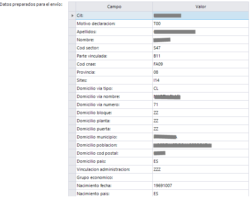The width and height of the screenshot is (250, 199).
Task: Select the Cod cnae value FA09
Action: pos(157,64)
